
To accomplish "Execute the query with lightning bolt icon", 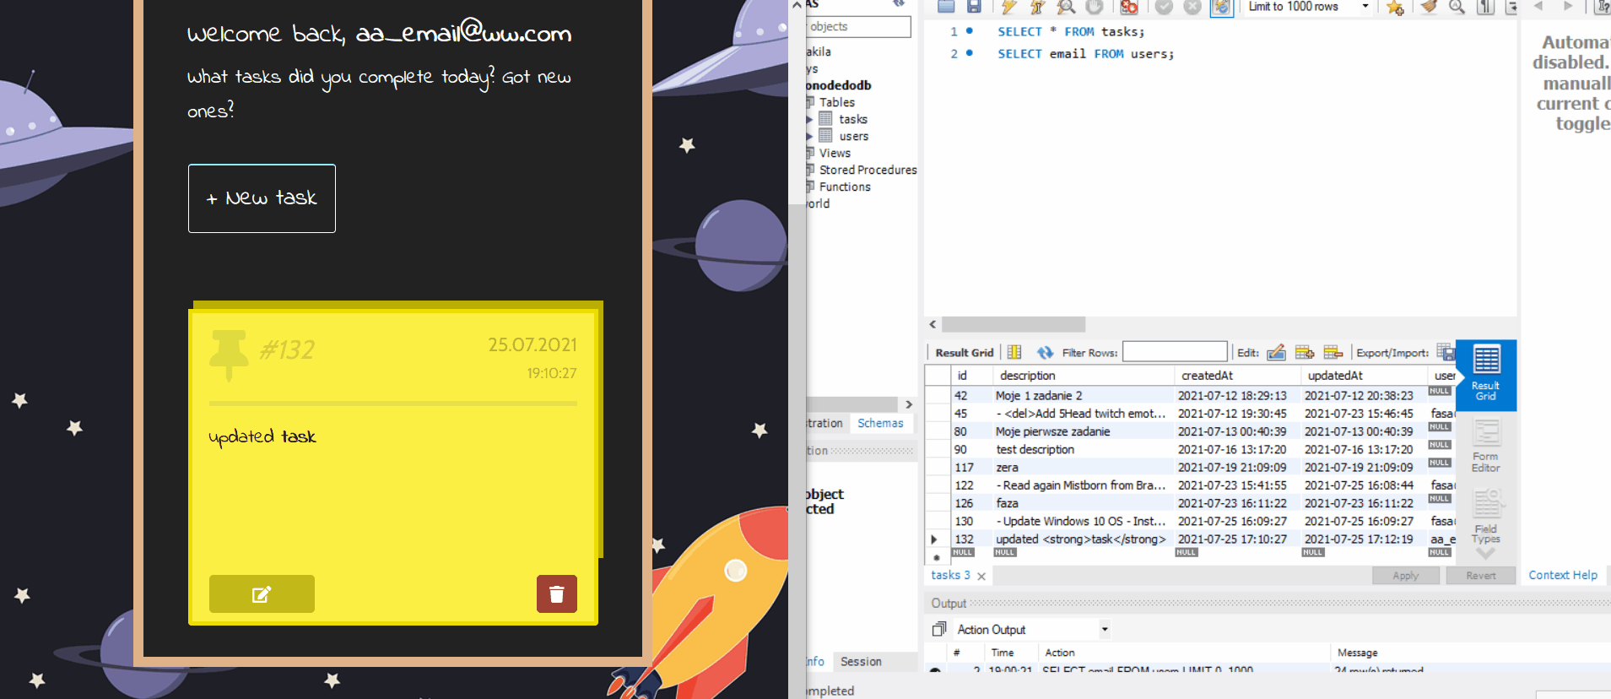I will [x=1009, y=7].
